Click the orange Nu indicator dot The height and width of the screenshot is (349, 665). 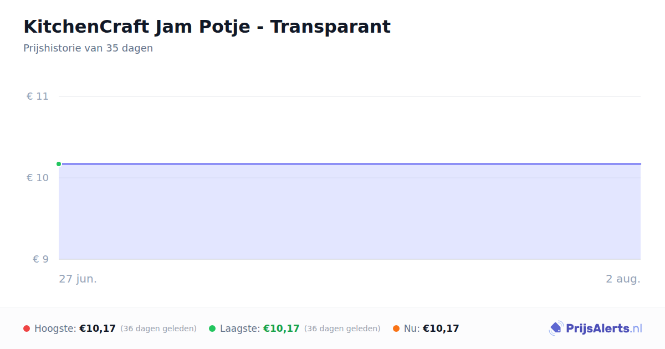point(396,329)
